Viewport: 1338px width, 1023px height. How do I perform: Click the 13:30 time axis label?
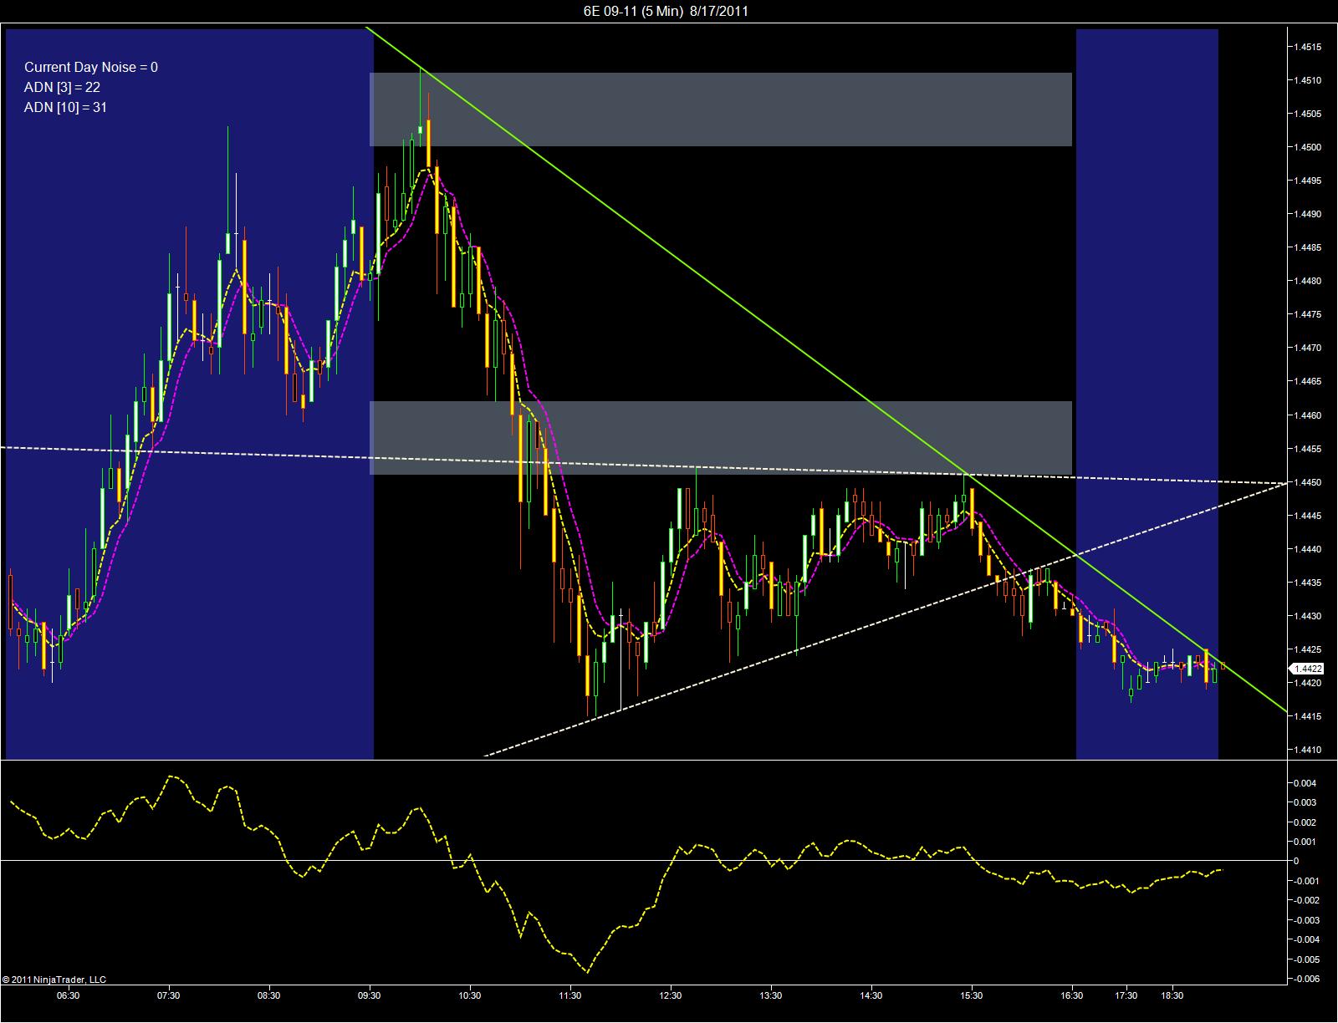tap(770, 995)
